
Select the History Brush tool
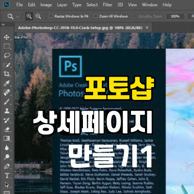point(7,120)
